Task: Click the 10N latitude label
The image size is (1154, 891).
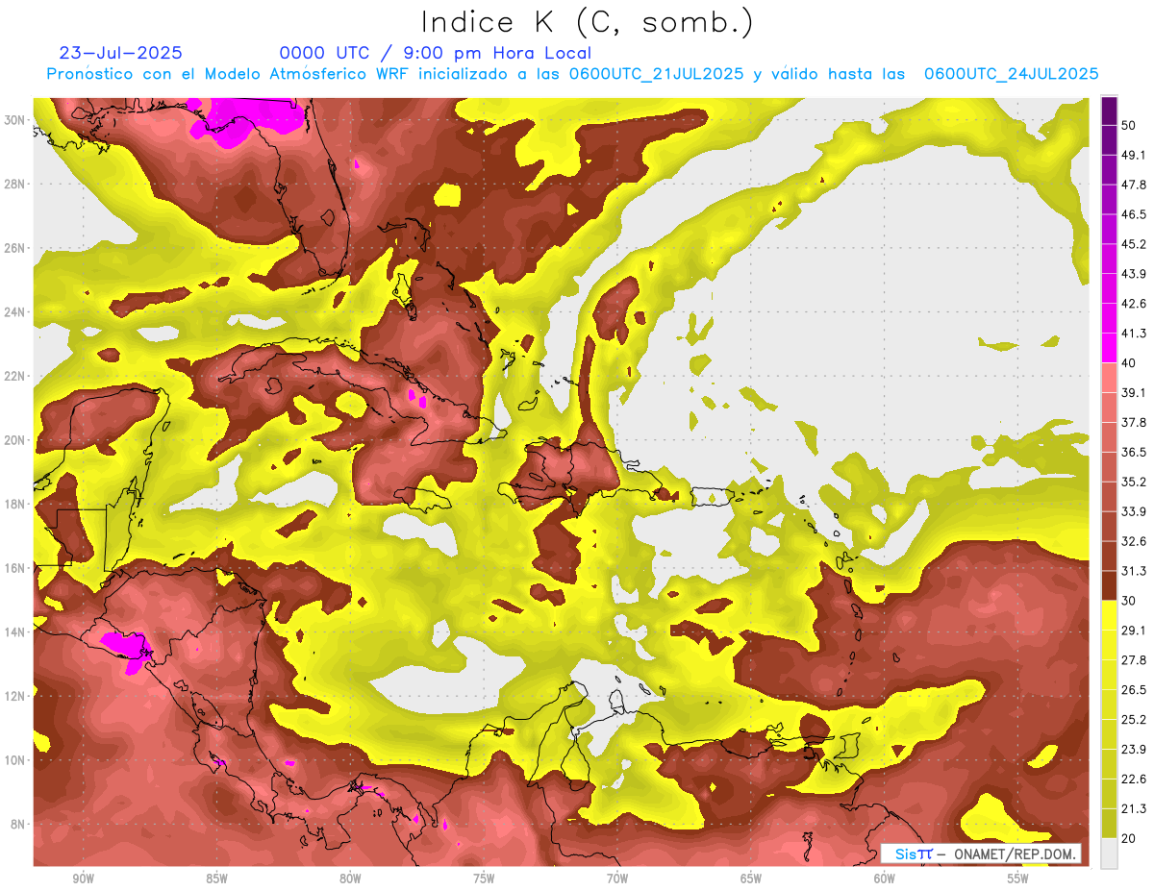Action: point(14,760)
